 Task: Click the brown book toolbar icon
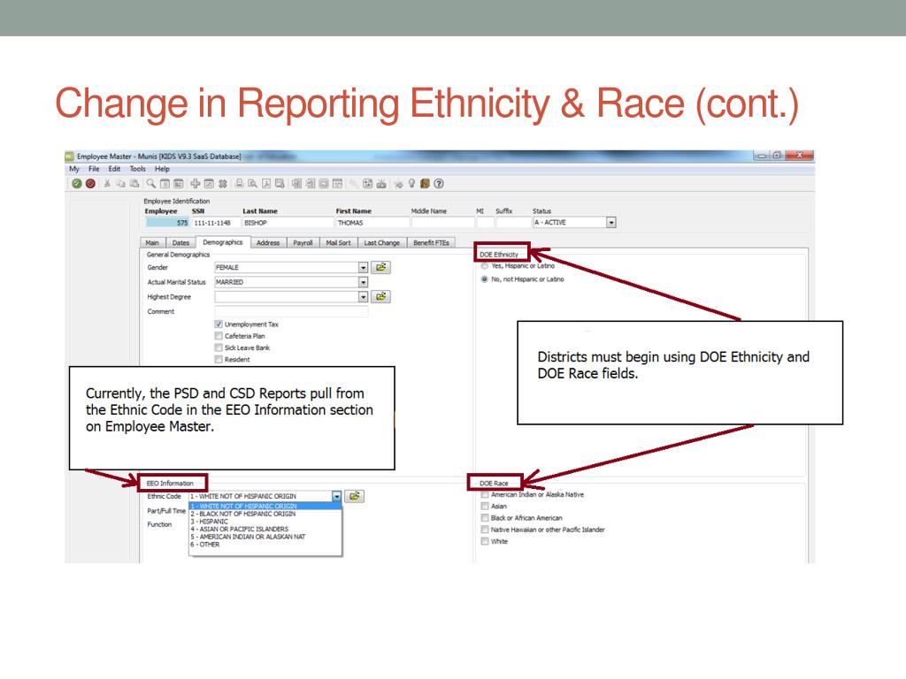425,184
